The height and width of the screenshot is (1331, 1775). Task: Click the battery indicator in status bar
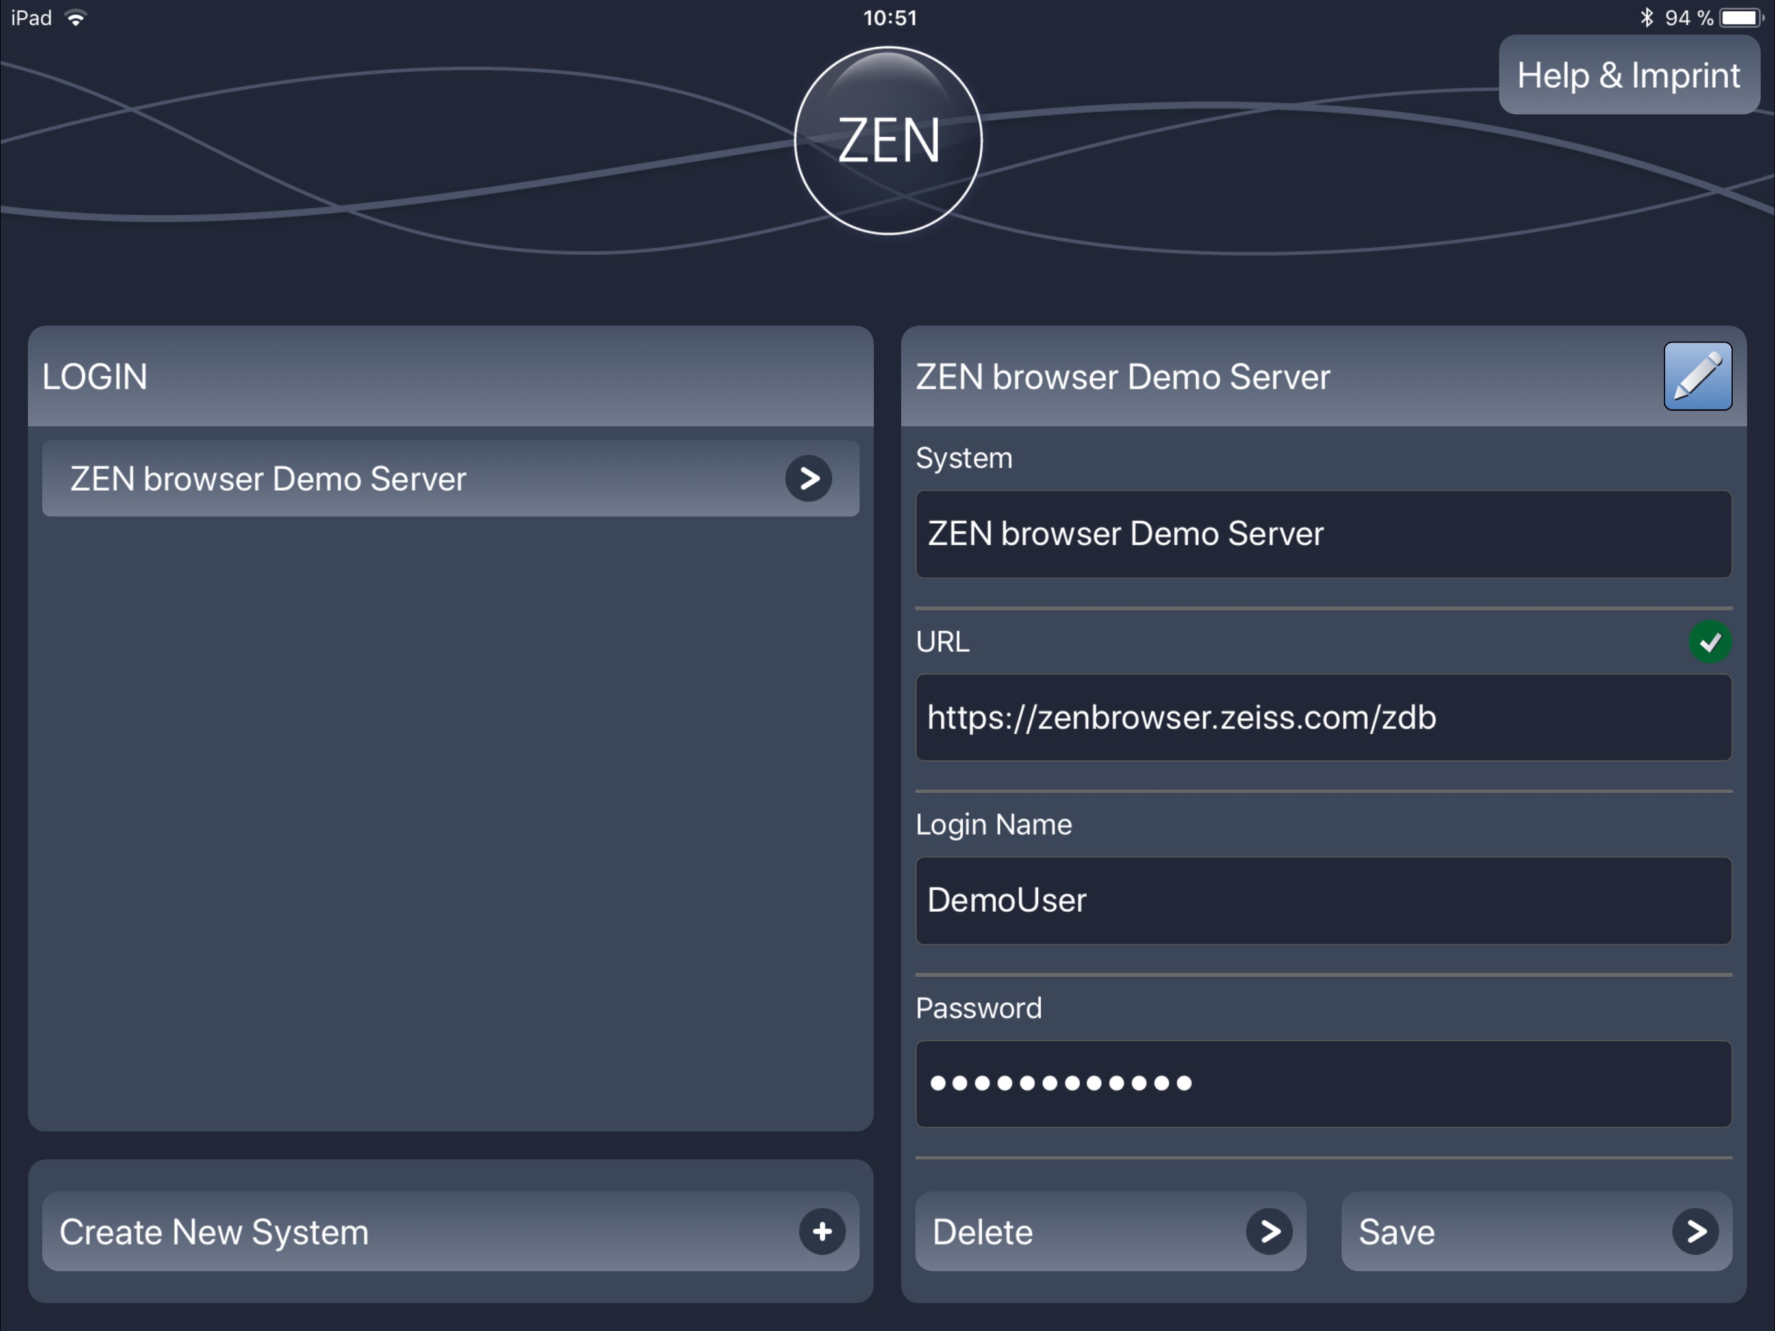tap(1739, 18)
